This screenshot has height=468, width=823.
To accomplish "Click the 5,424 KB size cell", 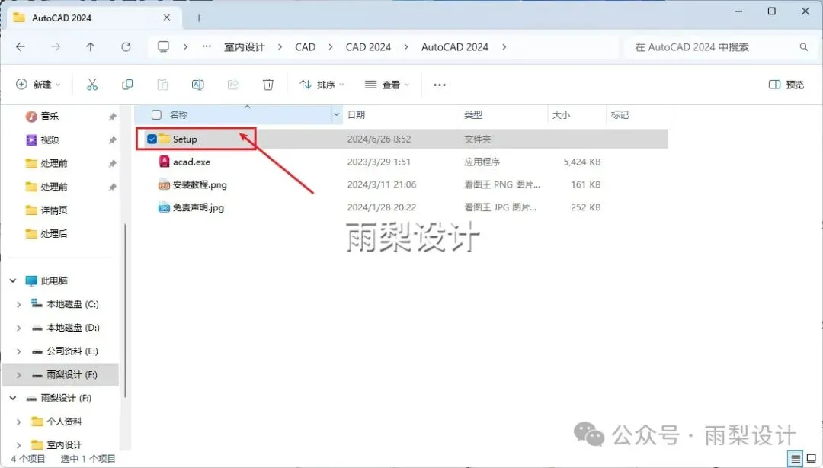I will 581,162.
